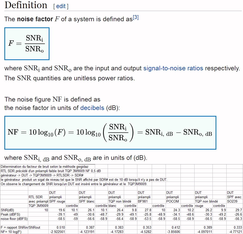
Task: Select the 'SPF blanc' header cell
Action: (x=87, y=201)
